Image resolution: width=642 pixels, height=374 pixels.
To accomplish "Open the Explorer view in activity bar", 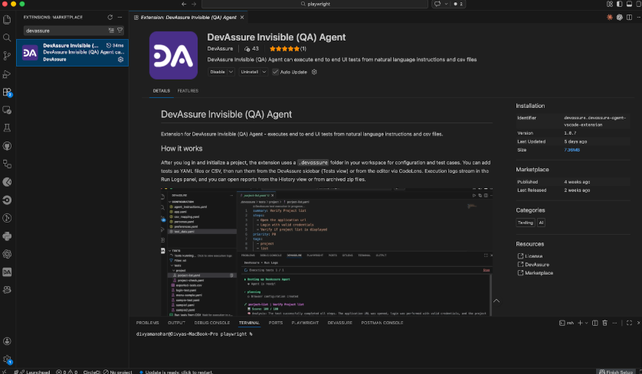I will (7, 20).
